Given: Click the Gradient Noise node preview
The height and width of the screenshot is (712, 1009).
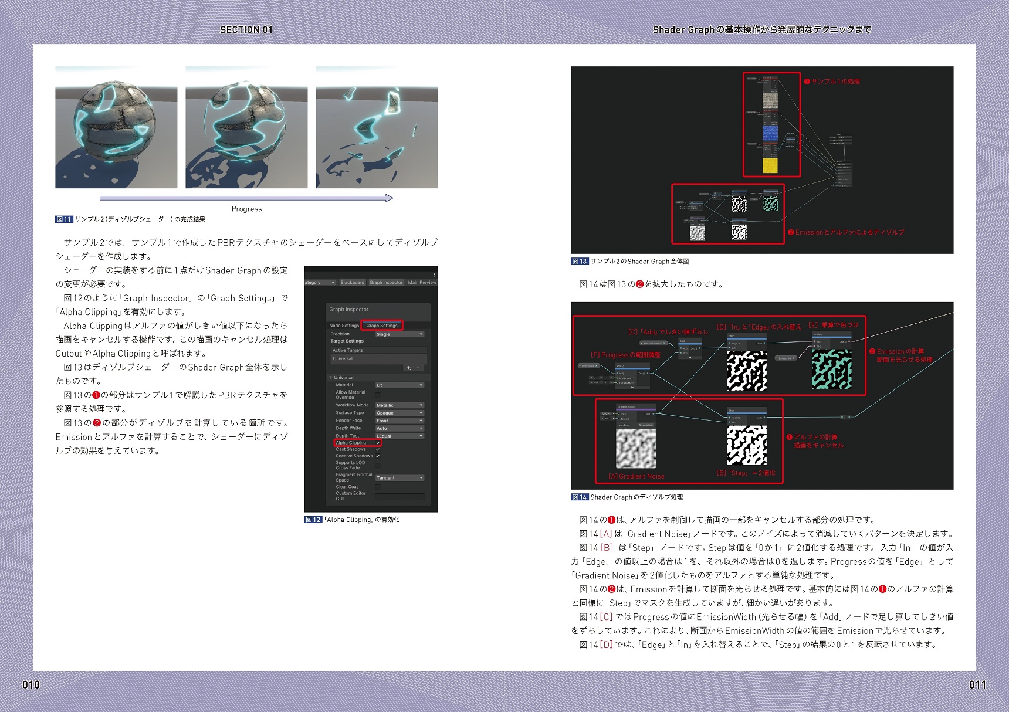Looking at the screenshot, I should click(x=636, y=449).
